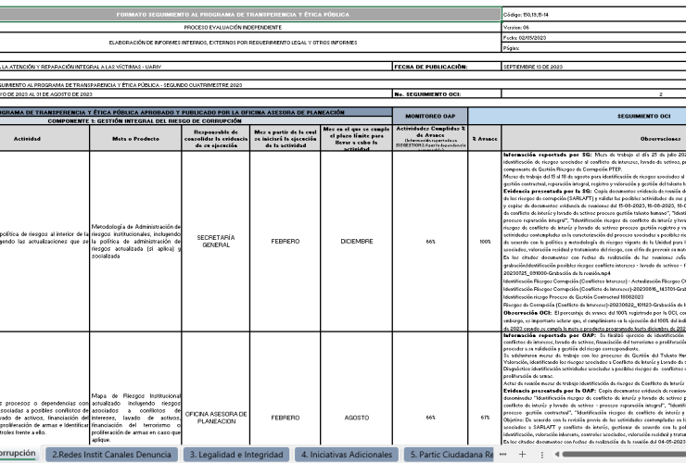Select the active Corrupción sheet tab
686x463 pixels.
(x=19, y=454)
